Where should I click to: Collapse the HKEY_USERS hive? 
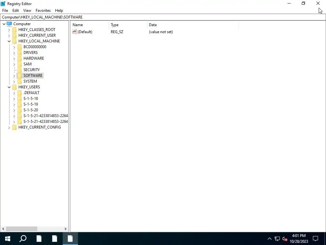coord(9,87)
